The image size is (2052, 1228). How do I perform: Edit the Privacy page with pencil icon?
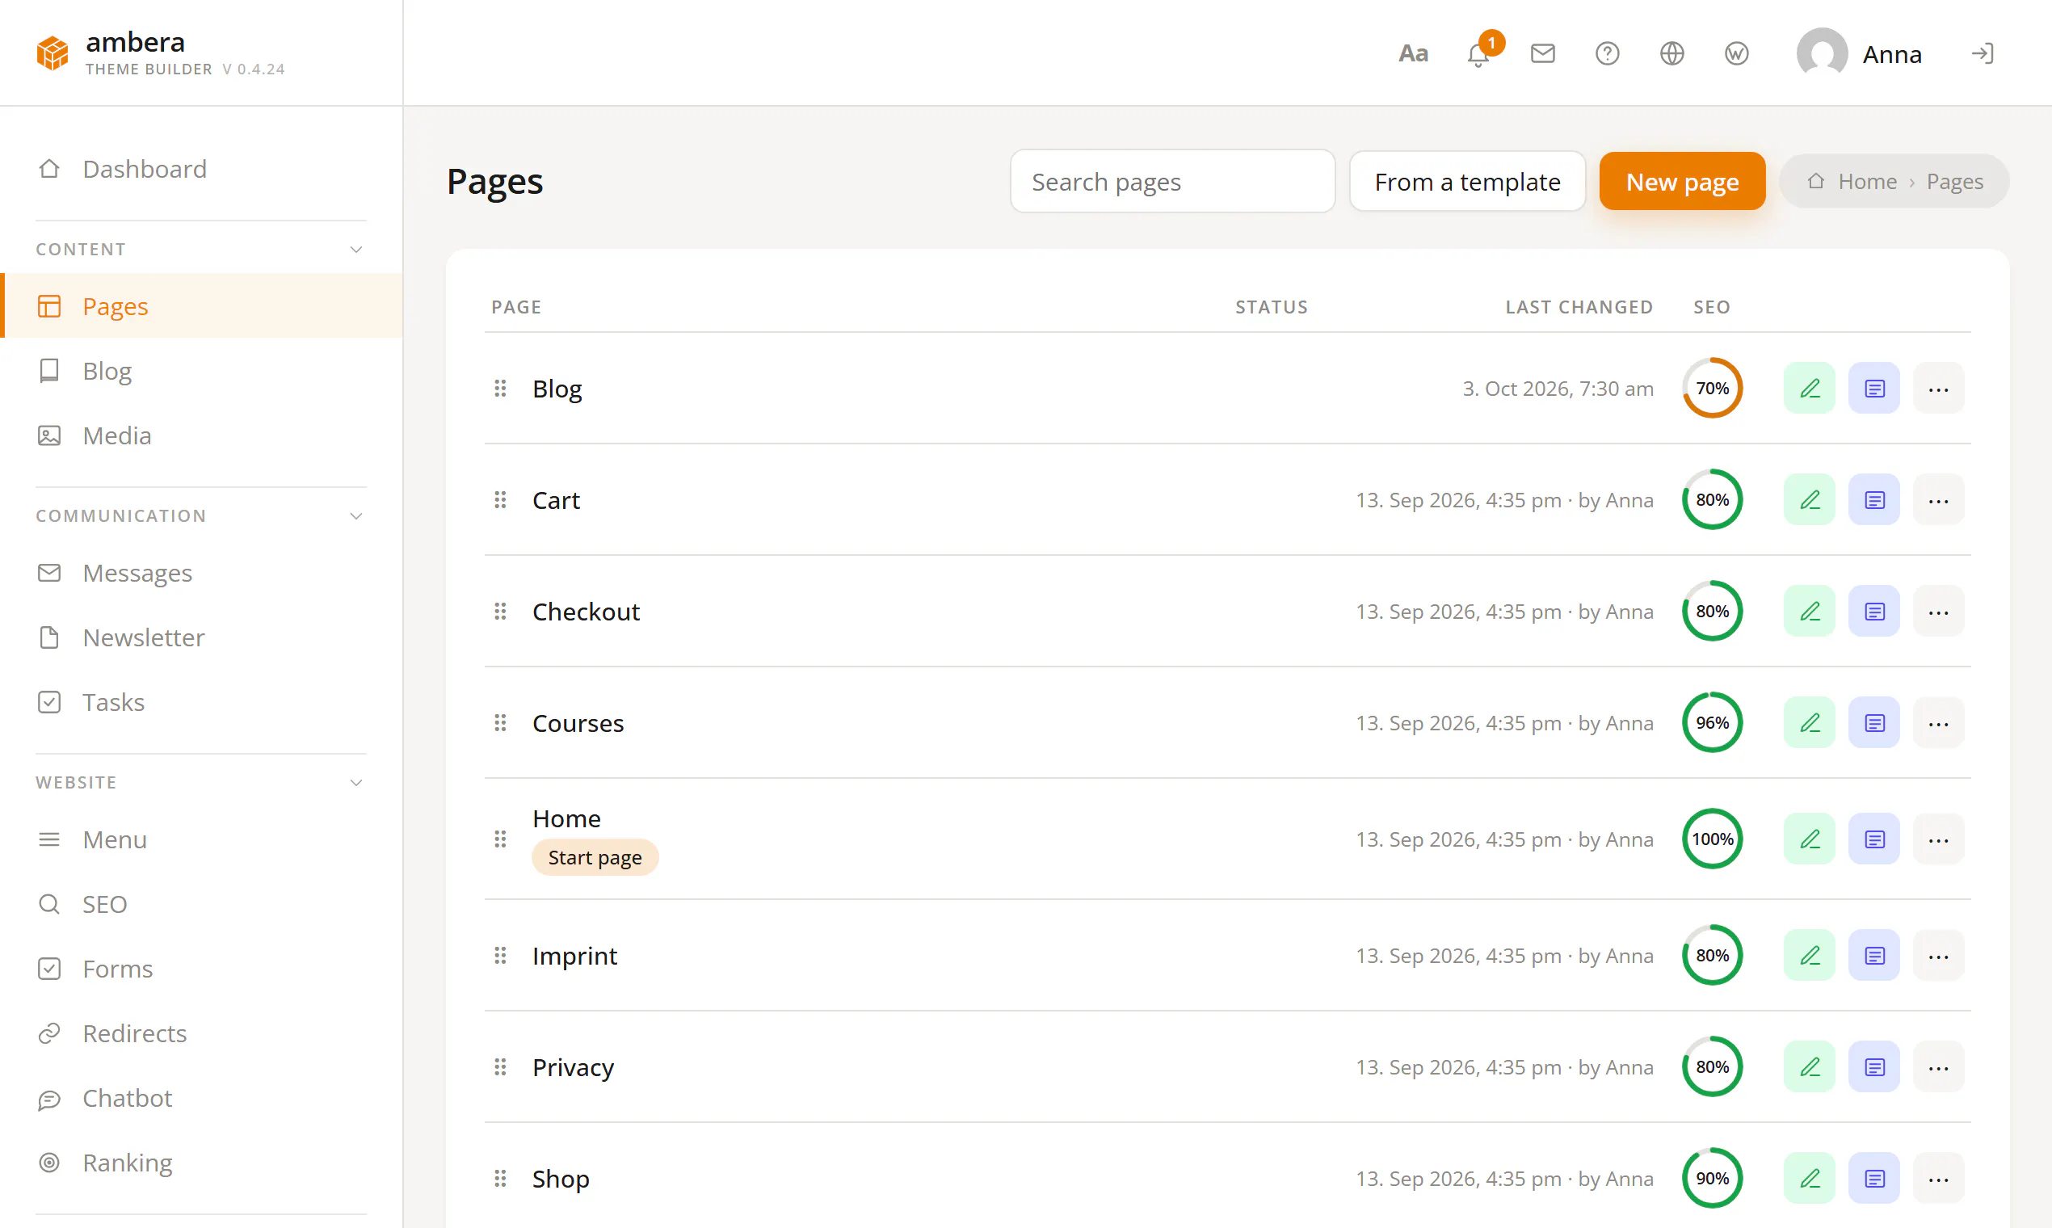[x=1810, y=1067]
